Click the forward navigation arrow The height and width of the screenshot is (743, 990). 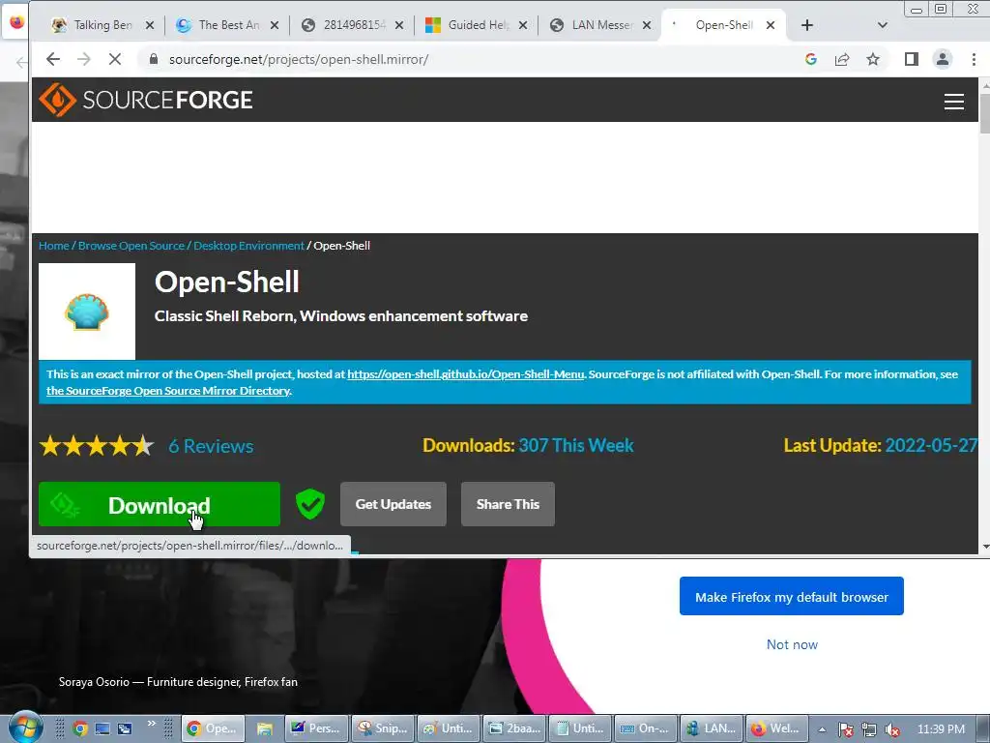pos(84,59)
